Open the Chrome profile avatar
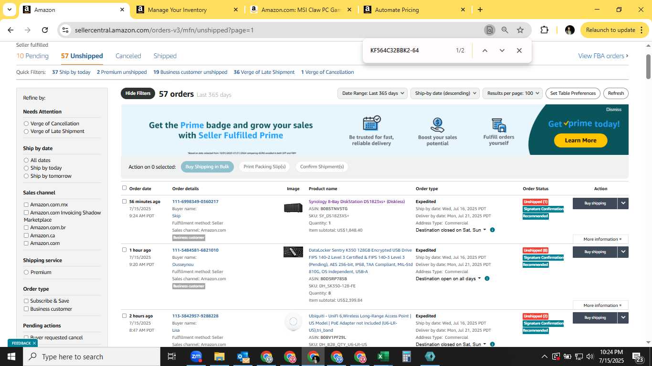The width and height of the screenshot is (652, 366). coord(569,30)
